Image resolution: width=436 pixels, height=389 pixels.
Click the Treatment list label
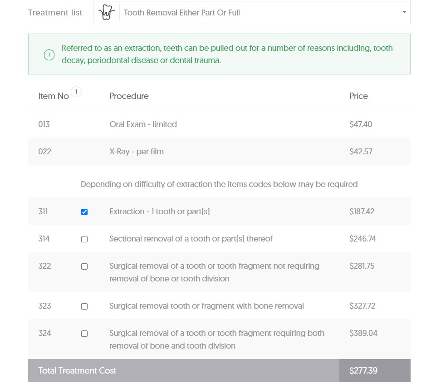55,13
